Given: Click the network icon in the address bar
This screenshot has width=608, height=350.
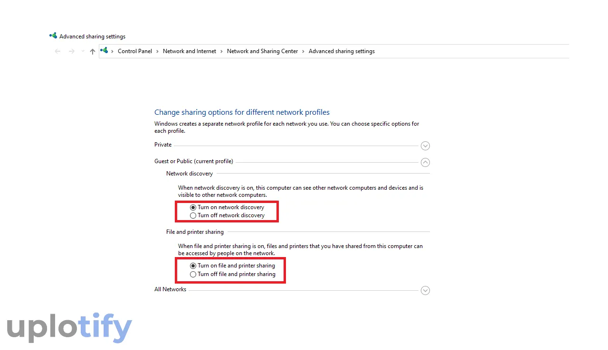Looking at the screenshot, I should click(104, 51).
